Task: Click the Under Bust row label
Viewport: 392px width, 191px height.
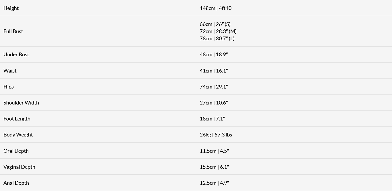Action: tap(16, 55)
